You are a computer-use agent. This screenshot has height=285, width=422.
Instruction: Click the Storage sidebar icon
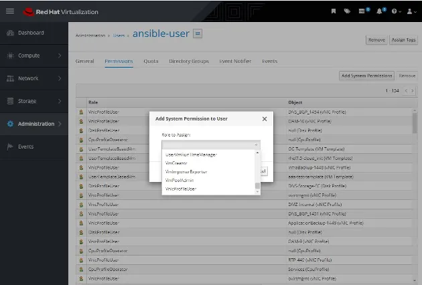[x=10, y=101]
